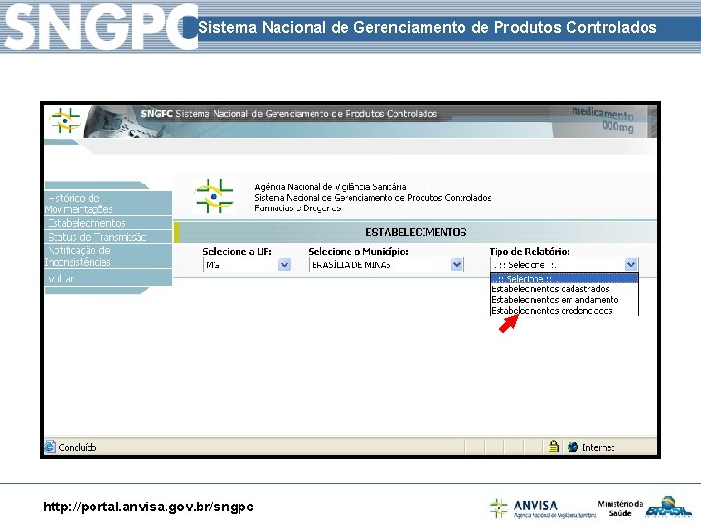Click the padlock security icon in status bar
The image size is (701, 526).
tap(553, 446)
